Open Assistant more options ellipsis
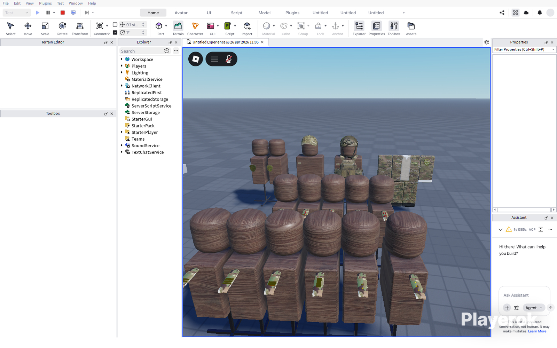The height and width of the screenshot is (348, 557). coord(550,229)
